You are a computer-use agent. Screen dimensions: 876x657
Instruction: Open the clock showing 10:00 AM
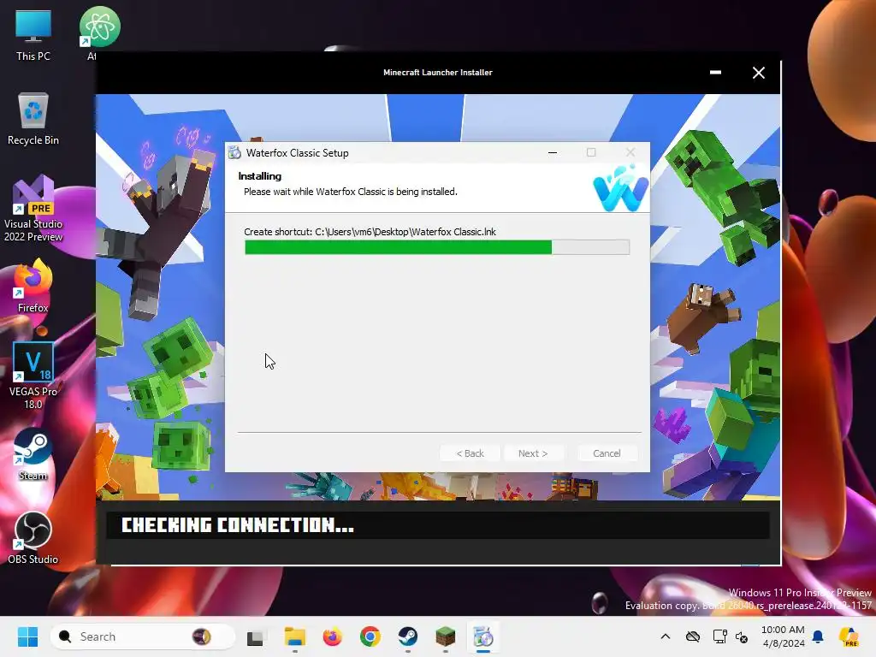coord(783,636)
